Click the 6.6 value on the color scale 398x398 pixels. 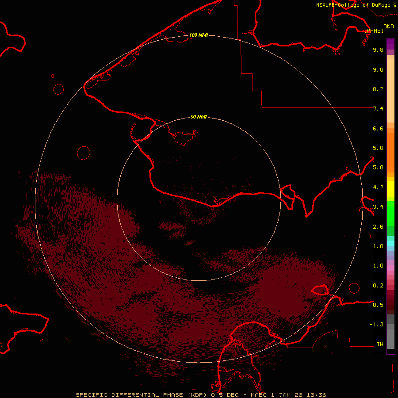pyautogui.click(x=378, y=128)
